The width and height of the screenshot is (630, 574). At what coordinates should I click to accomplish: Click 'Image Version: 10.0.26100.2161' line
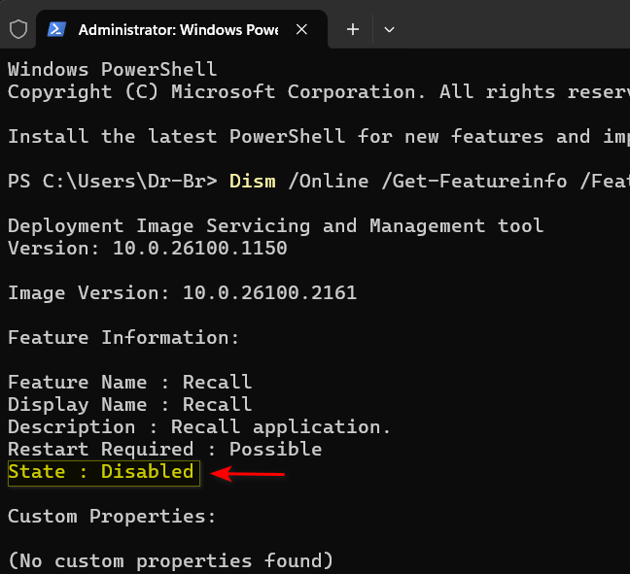coord(183,293)
